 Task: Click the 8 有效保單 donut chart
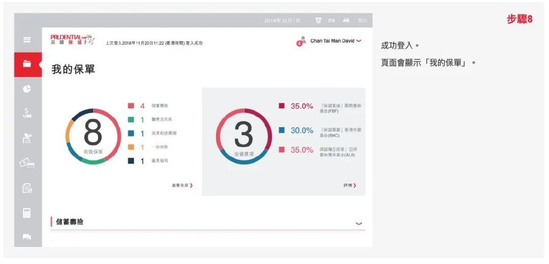pyautogui.click(x=93, y=136)
